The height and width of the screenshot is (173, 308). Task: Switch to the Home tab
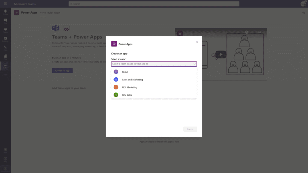43,13
